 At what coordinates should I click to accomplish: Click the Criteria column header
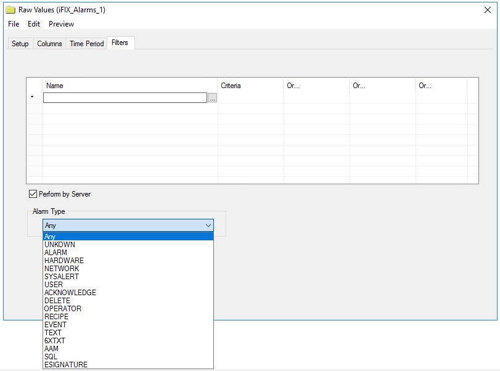[250, 86]
